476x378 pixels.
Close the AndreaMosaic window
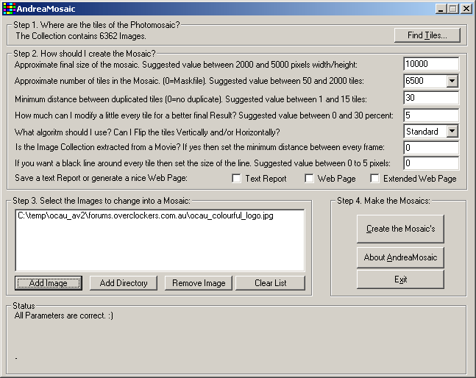[466, 9]
